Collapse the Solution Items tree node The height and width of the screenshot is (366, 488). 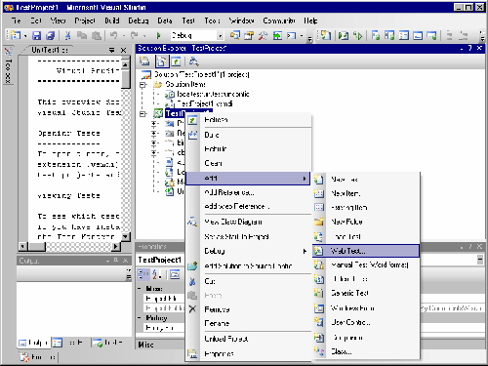point(142,85)
